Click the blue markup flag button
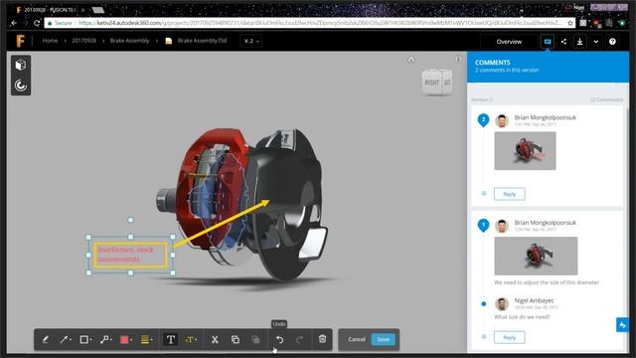The image size is (636, 358). (x=622, y=325)
